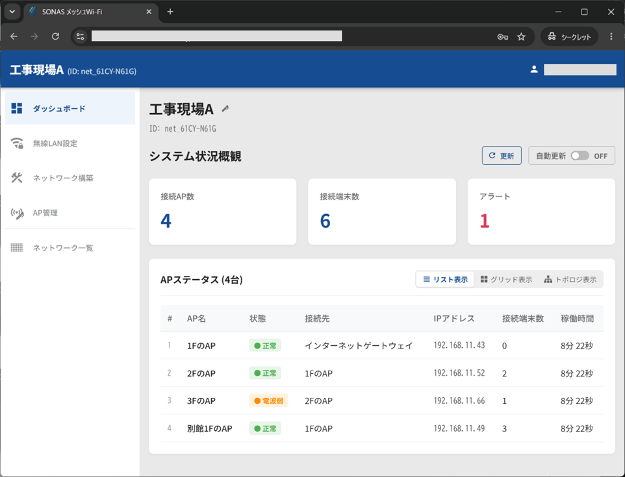625x477 pixels.
Task: Click IP address 192.168.11.49
Action: [x=459, y=429]
